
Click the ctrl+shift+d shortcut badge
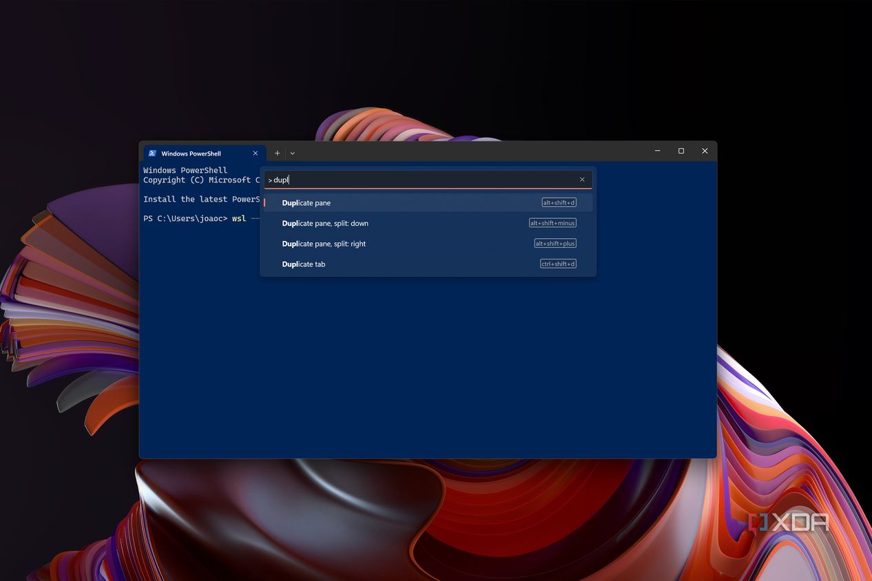coord(558,264)
